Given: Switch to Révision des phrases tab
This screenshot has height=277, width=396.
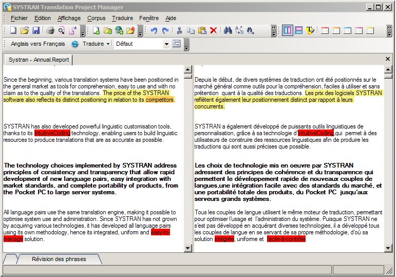Looking at the screenshot, I should click(x=59, y=259).
